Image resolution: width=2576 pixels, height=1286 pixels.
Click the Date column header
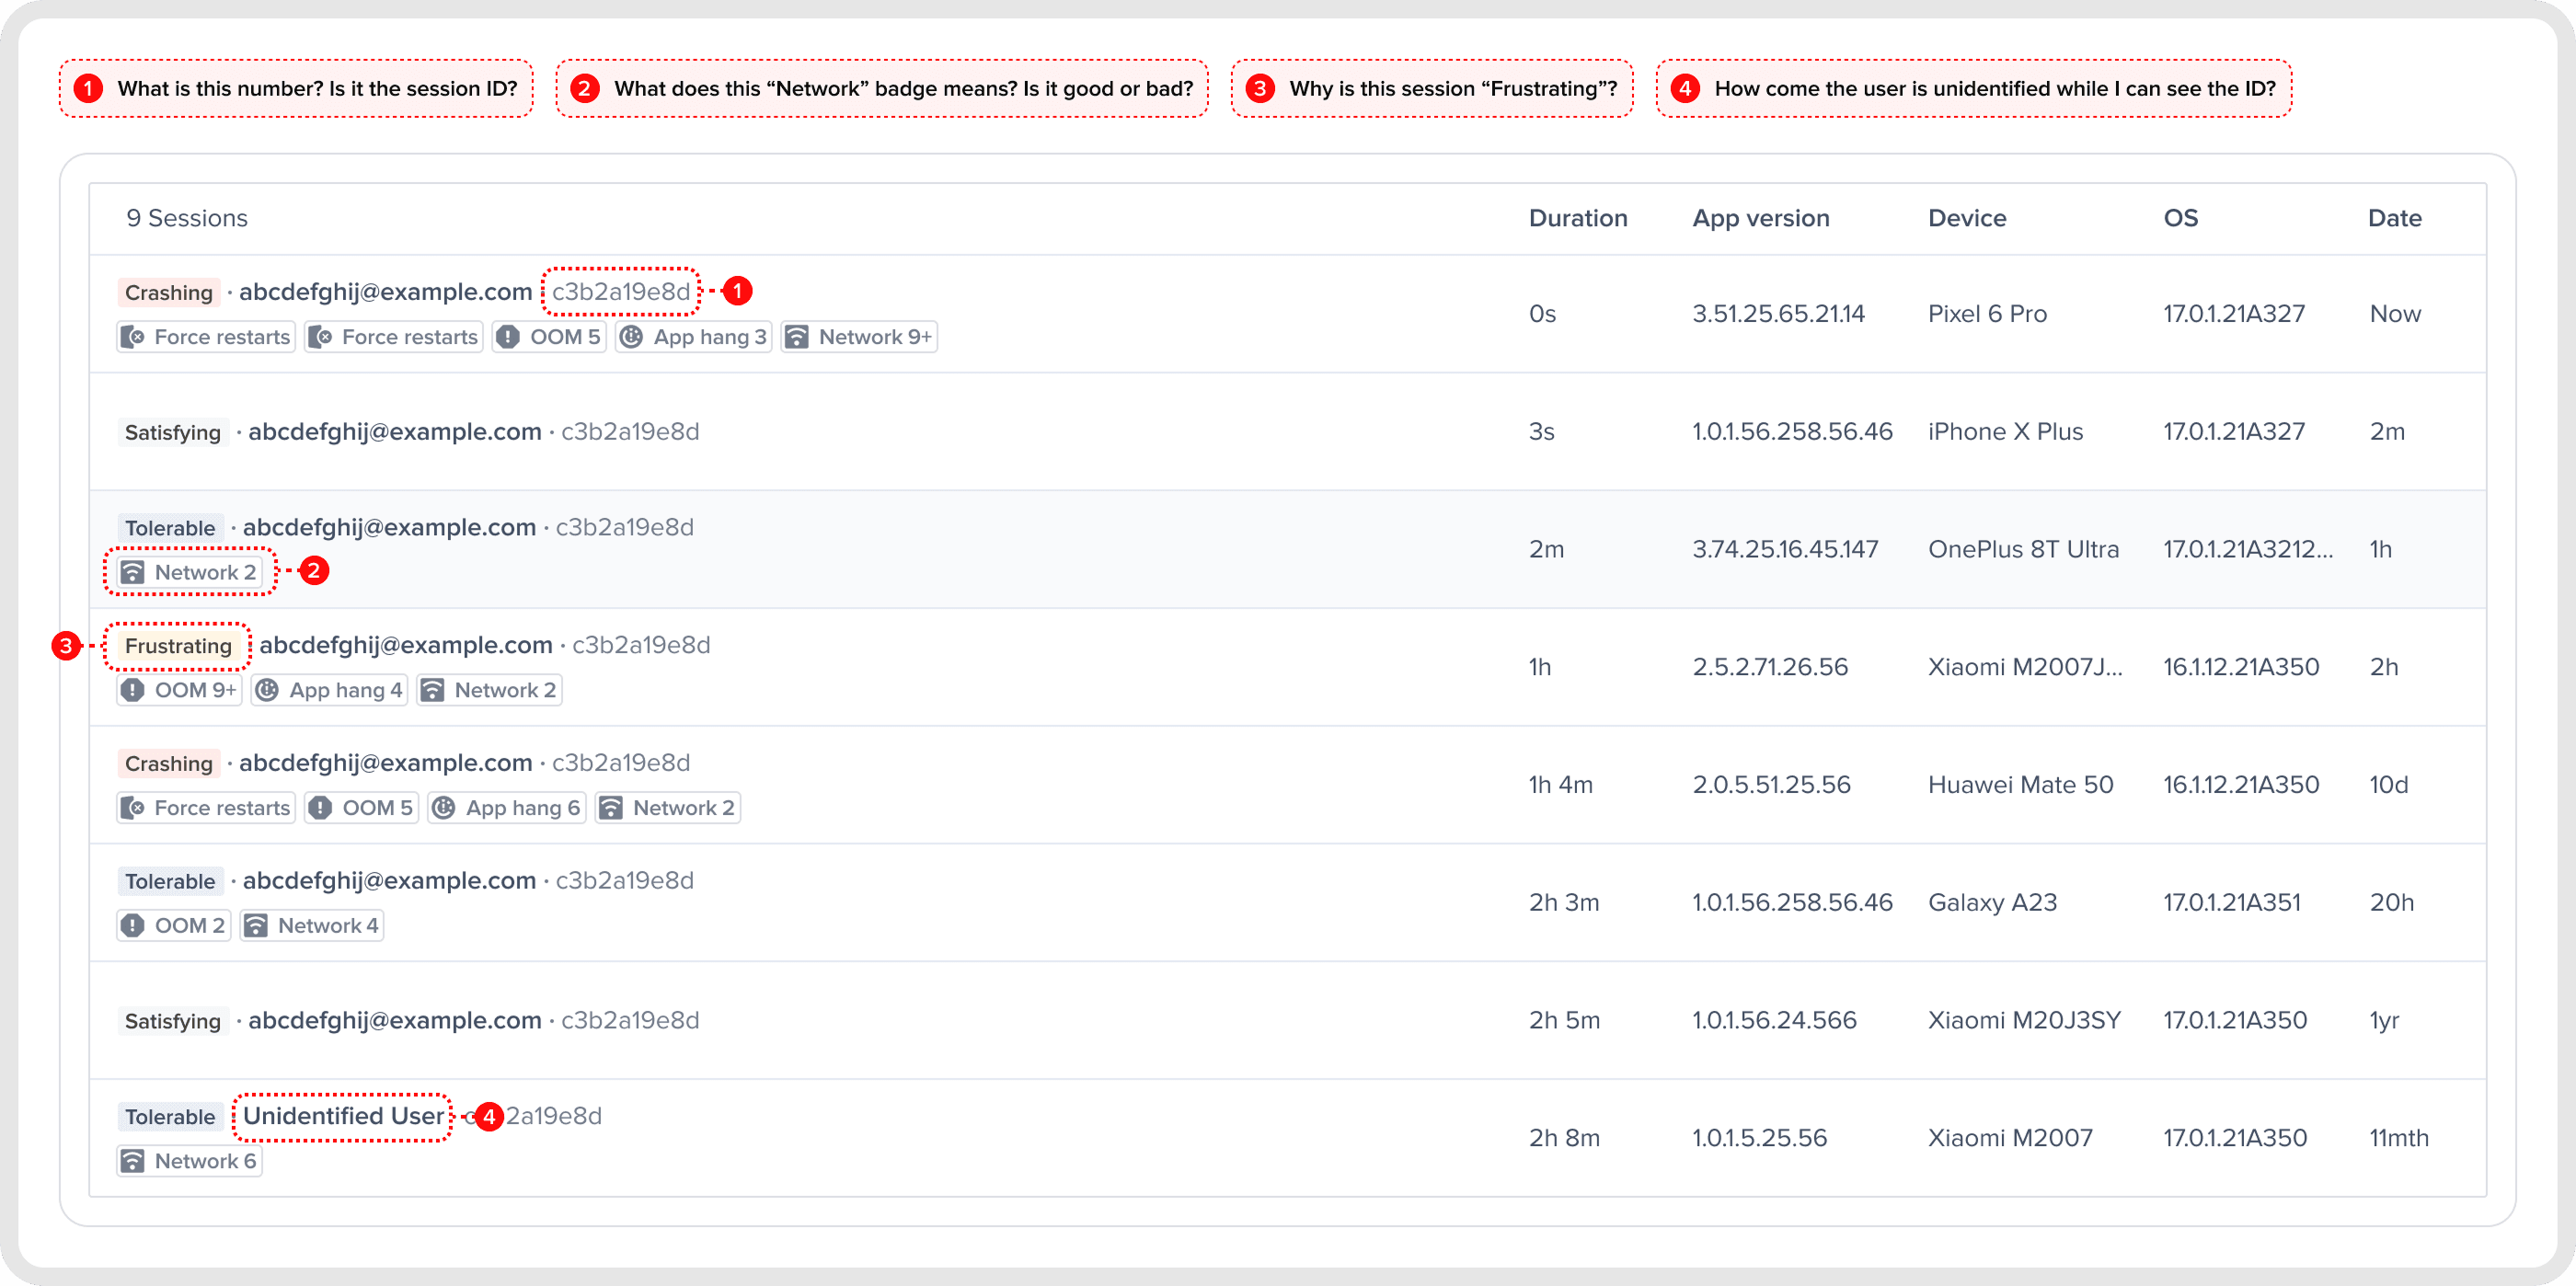(2394, 218)
